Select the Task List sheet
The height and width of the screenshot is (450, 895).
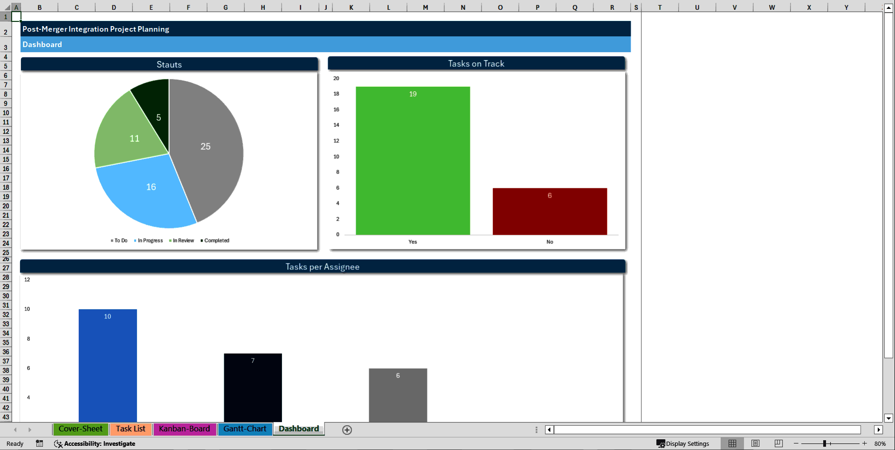(131, 429)
